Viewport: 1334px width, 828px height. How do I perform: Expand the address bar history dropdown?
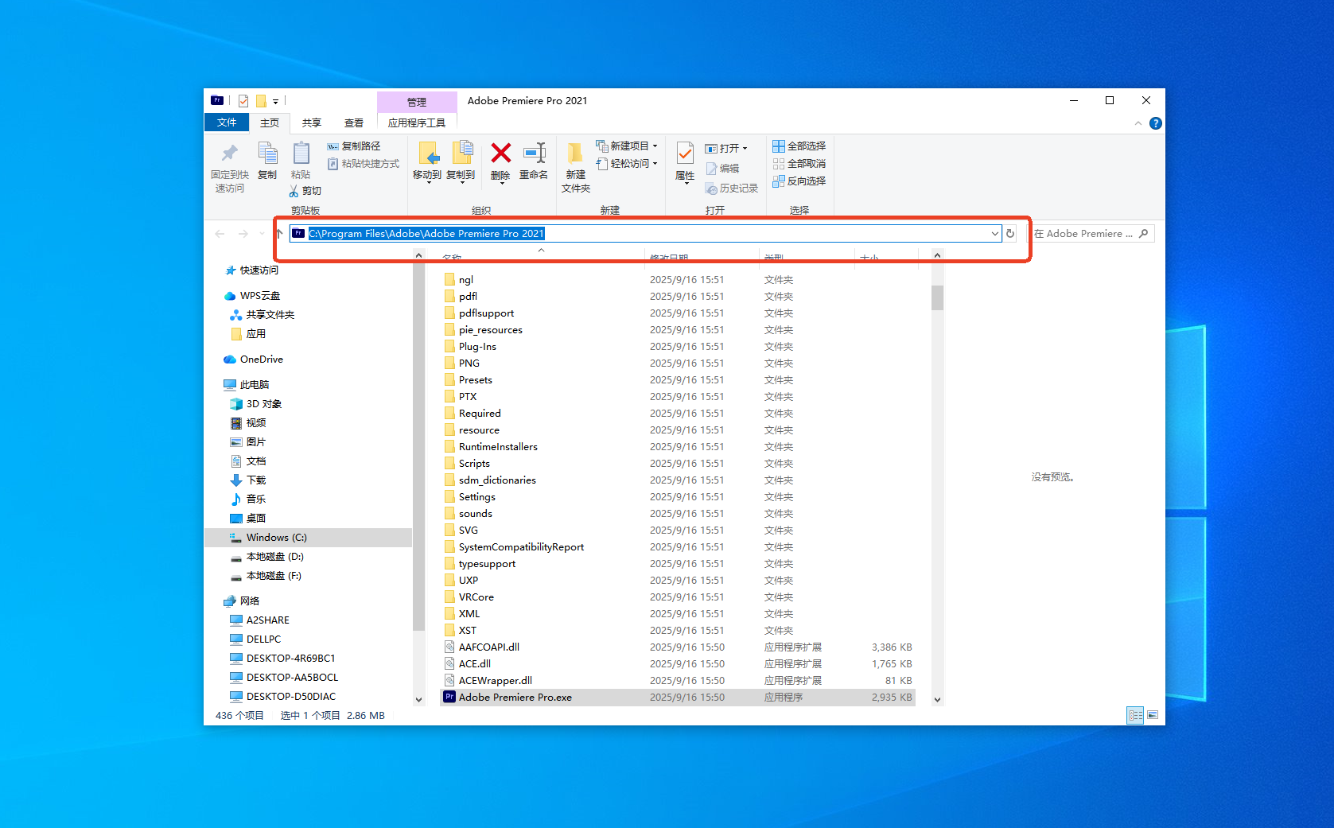pos(994,233)
